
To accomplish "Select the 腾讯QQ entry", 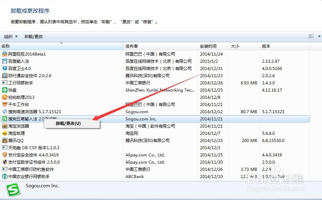I will [16, 140].
